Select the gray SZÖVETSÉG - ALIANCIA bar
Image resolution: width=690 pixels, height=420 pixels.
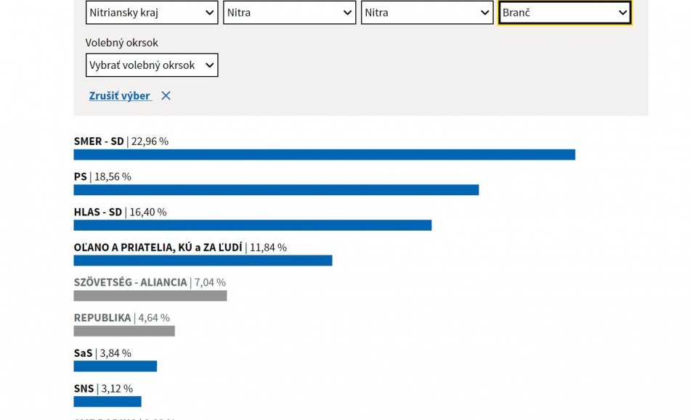[x=150, y=296]
